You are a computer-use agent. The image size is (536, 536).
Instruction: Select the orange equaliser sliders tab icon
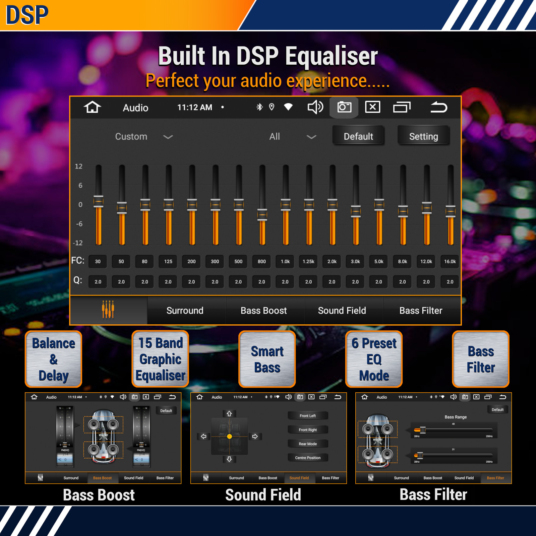click(108, 310)
